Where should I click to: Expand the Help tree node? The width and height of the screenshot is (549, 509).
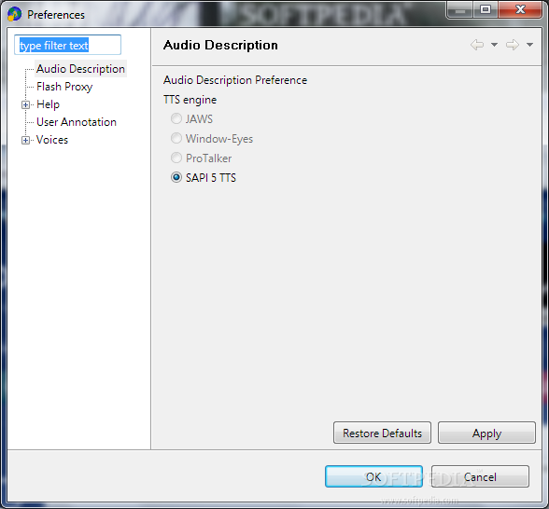25,104
